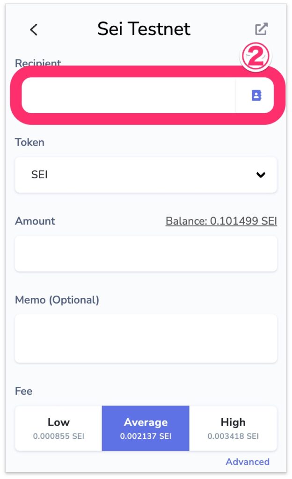Viewport: 292px width, 479px height.
Task: Open Advanced fee settings
Action: pos(248,462)
